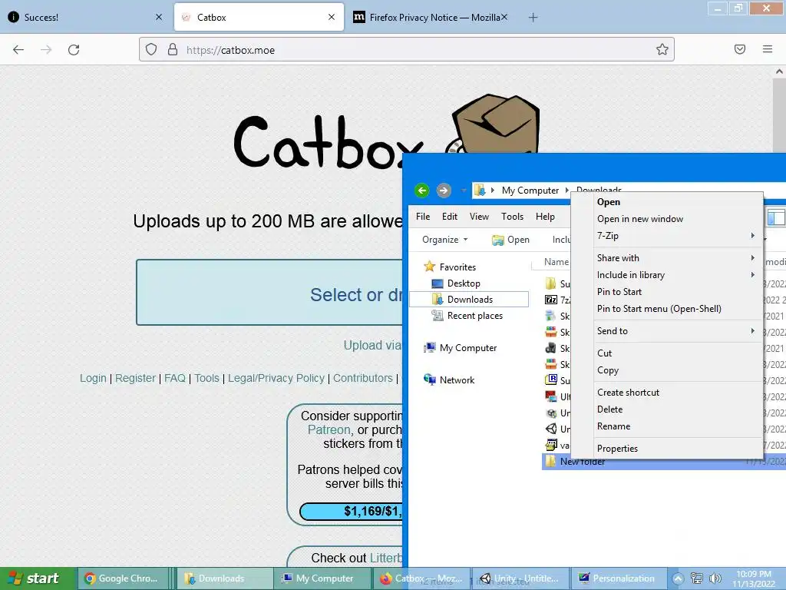Select Favorites in the navigation pane

pos(450,267)
